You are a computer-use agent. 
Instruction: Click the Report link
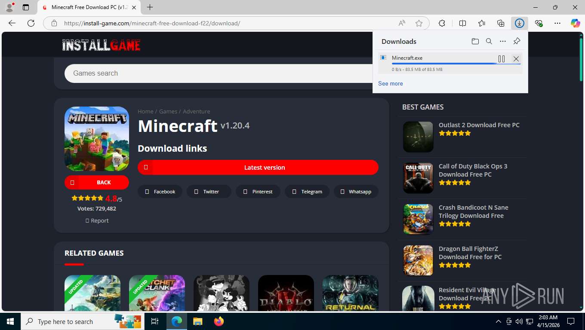[x=97, y=220]
